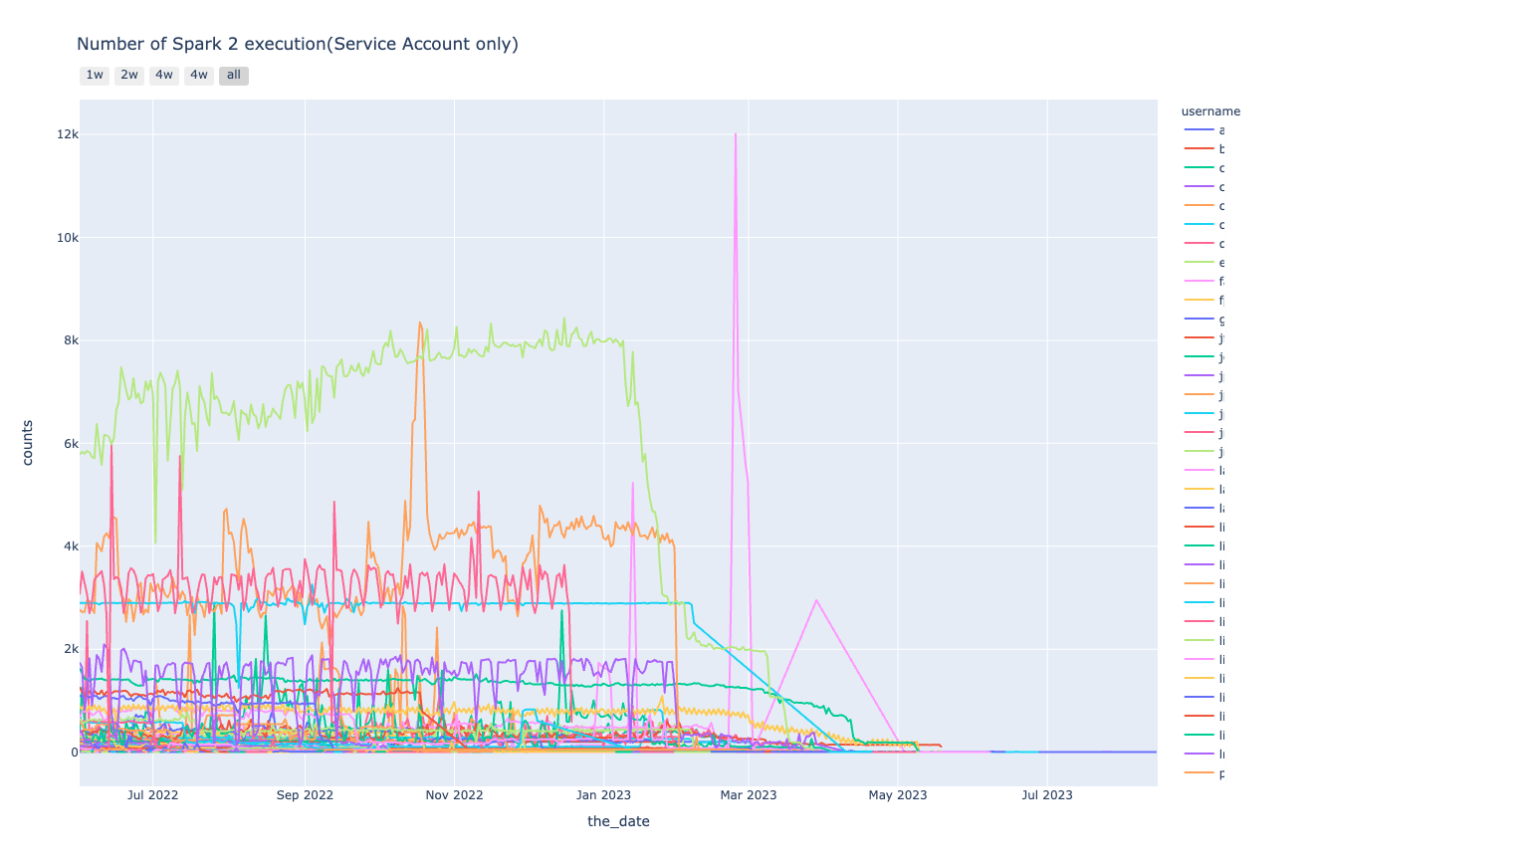Click the '6k' y-axis tick label
Viewport: 1531px width, 866px height.
point(71,444)
